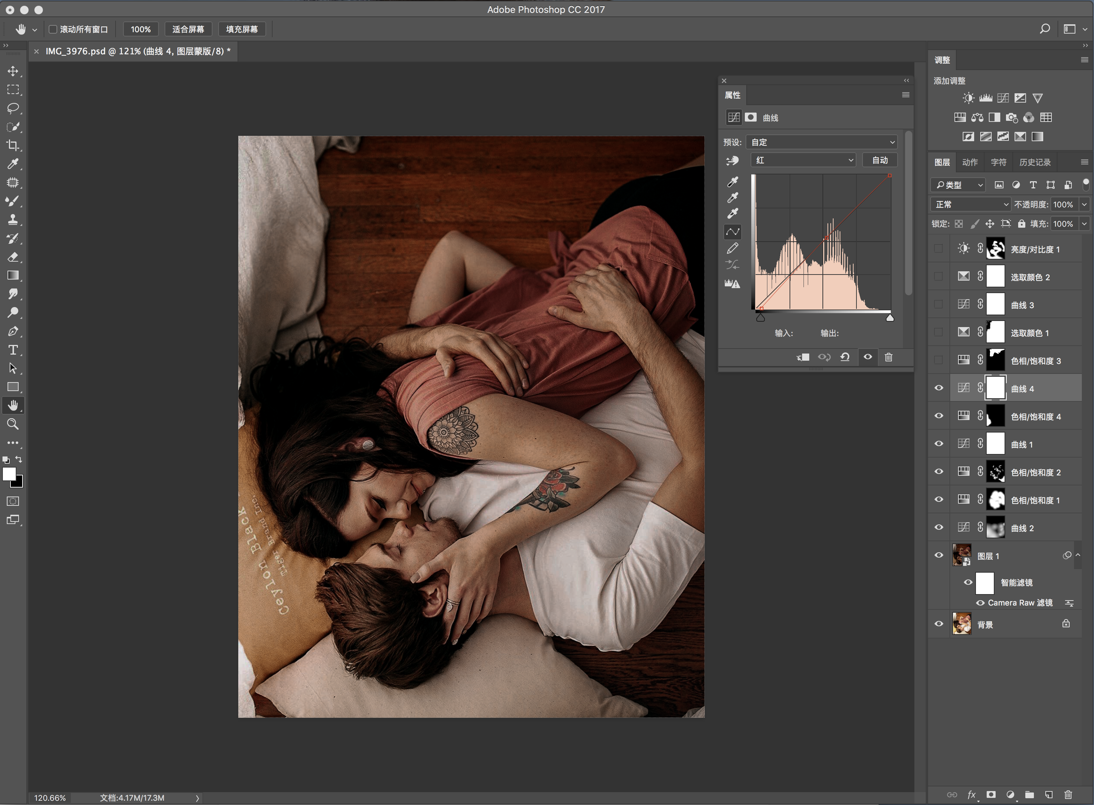Switch to the 动作 panel tab
The height and width of the screenshot is (805, 1094).
tap(970, 162)
